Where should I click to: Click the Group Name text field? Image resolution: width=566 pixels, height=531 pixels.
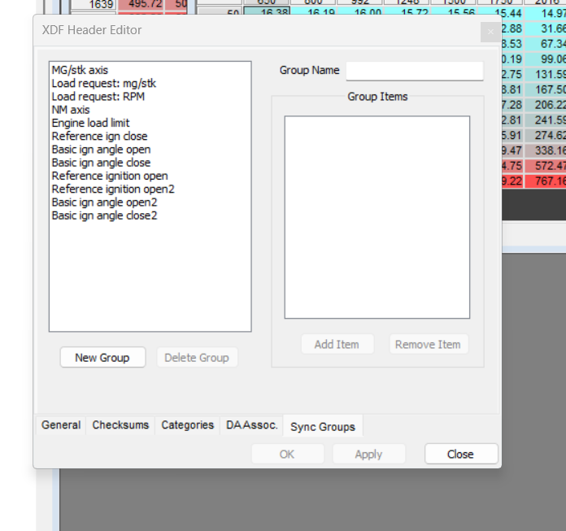[414, 71]
